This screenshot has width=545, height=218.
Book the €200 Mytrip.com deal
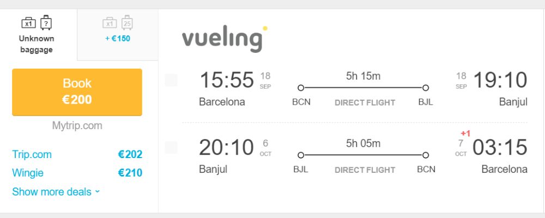pyautogui.click(x=77, y=92)
